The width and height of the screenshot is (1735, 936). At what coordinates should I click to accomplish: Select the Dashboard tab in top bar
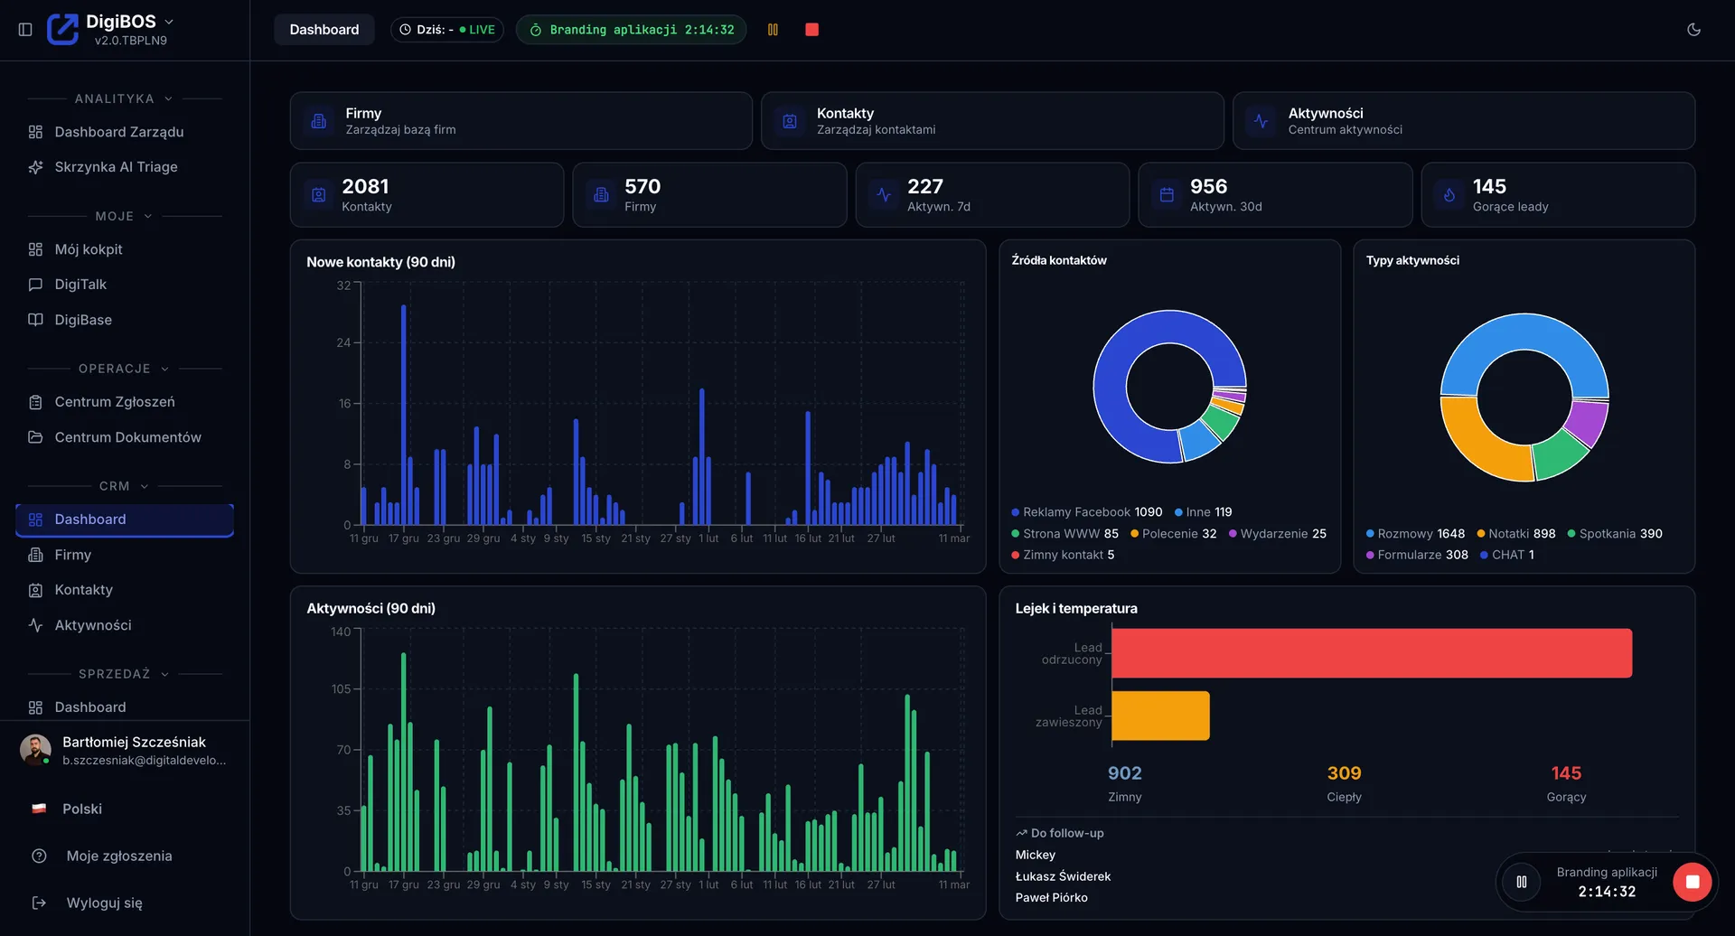tap(324, 30)
